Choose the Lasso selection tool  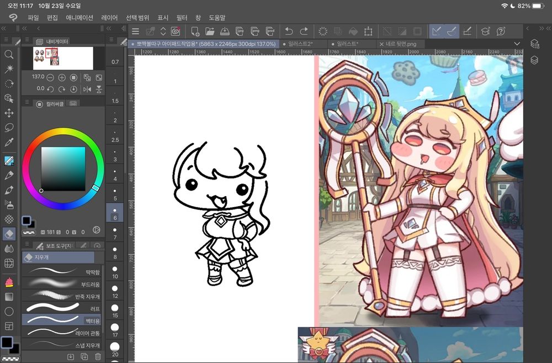click(9, 128)
